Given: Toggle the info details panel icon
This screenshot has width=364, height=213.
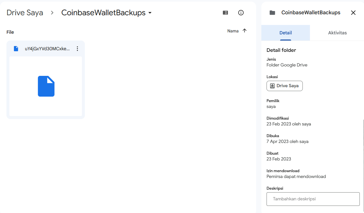Looking at the screenshot, I should click(241, 13).
